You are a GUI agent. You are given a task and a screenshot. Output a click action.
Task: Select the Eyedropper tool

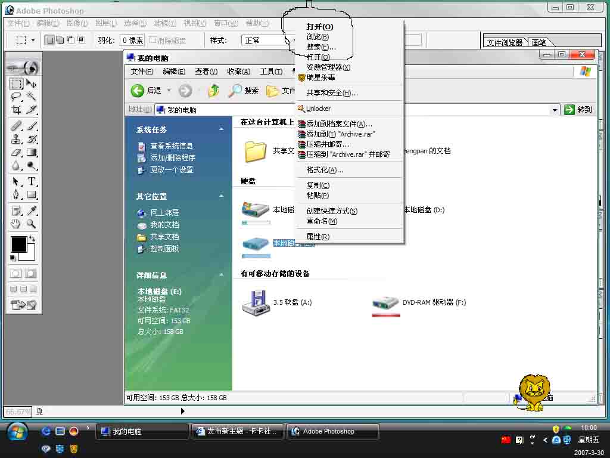(x=32, y=211)
